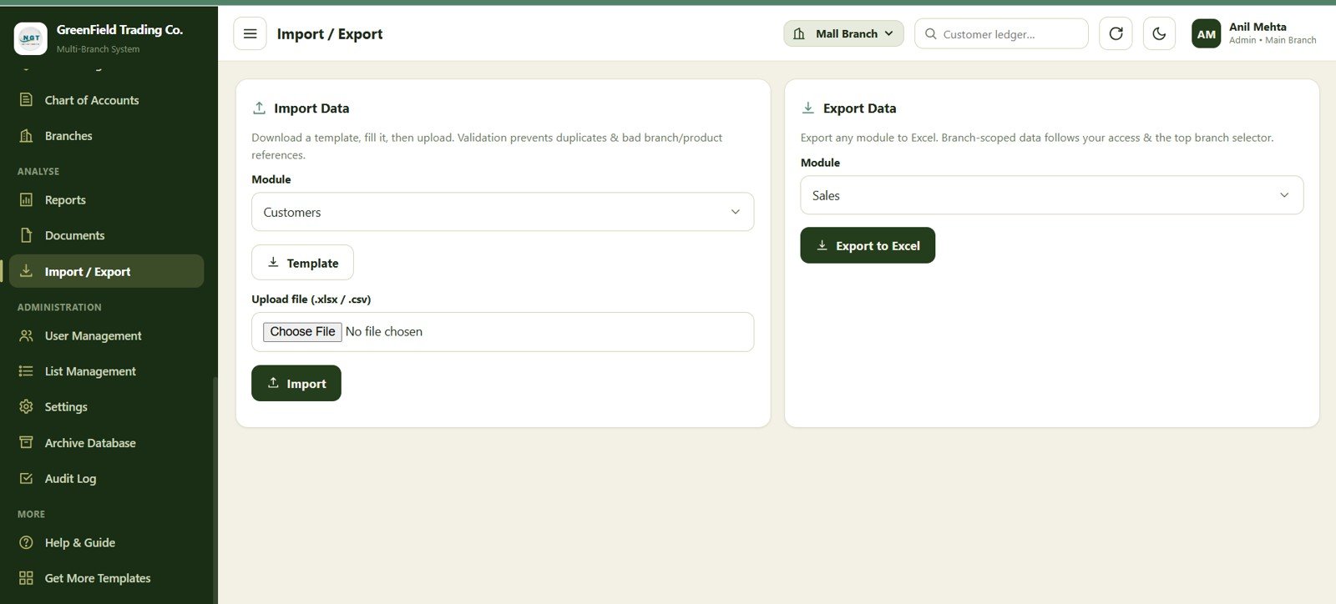Click the Choose File button
Image resolution: width=1336 pixels, height=604 pixels.
coord(302,332)
